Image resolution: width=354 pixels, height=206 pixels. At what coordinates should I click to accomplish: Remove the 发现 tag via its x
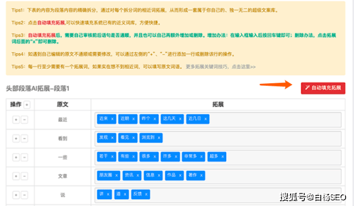coord(112,138)
